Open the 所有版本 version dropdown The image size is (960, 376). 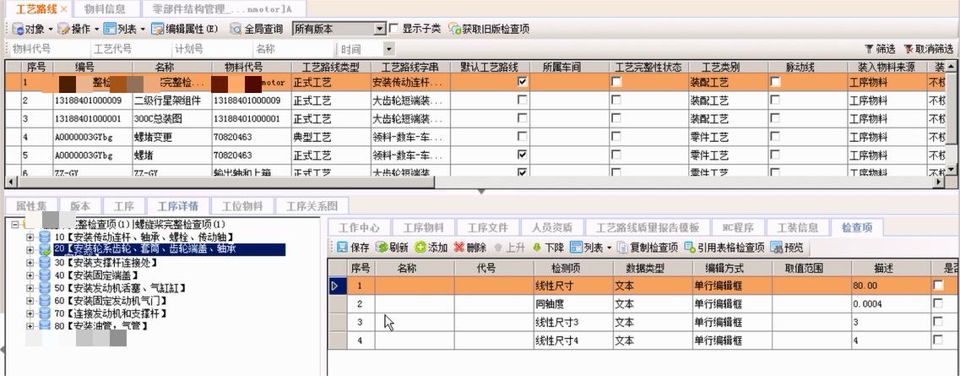pos(380,29)
